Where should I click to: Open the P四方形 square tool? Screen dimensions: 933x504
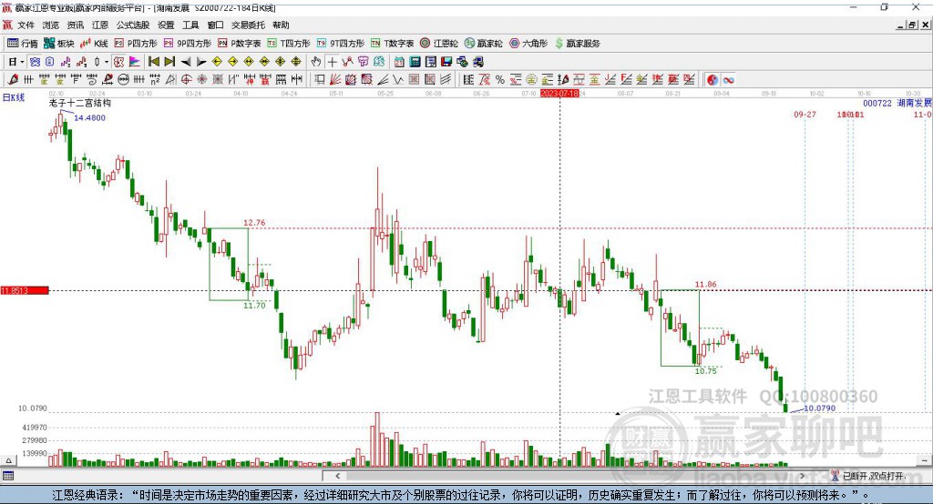[x=136, y=44]
